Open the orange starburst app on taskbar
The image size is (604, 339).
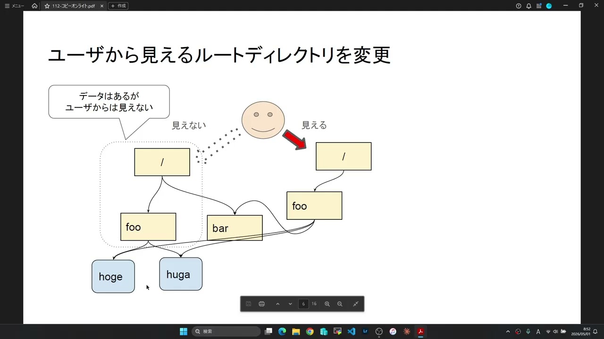407,331
